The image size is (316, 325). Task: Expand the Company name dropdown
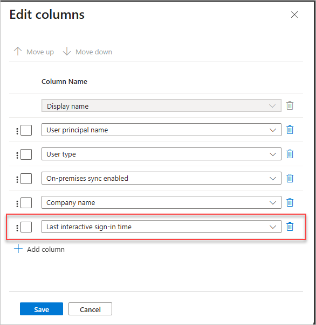[161, 202]
